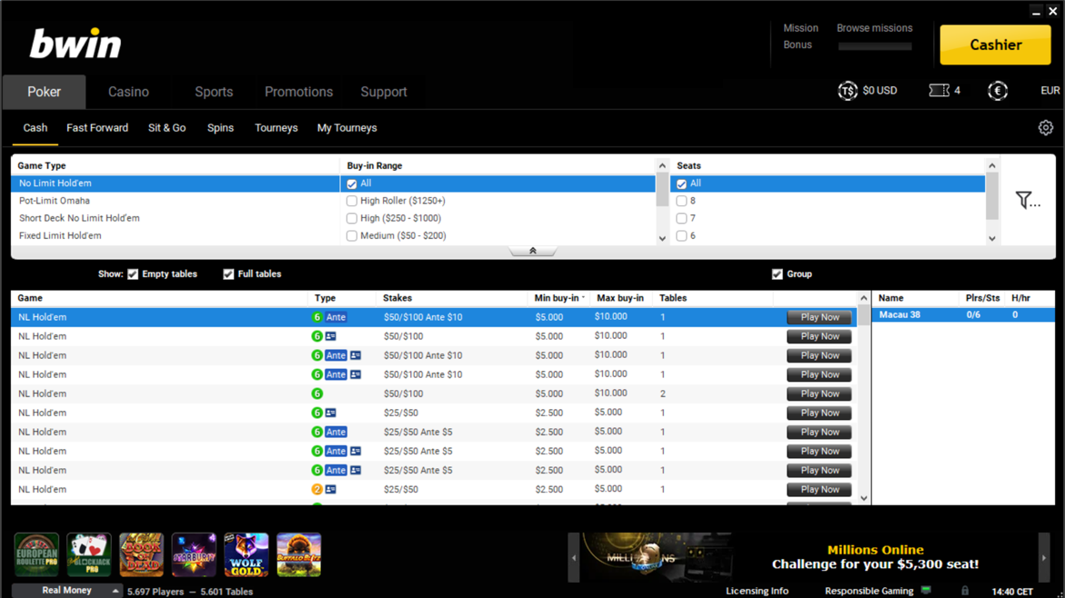Open the tickets icon showing 4
The height and width of the screenshot is (598, 1065).
pyautogui.click(x=939, y=91)
